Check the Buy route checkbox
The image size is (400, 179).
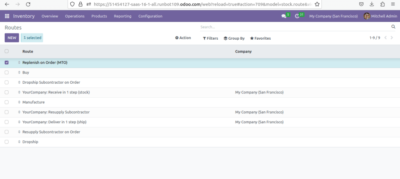pyautogui.click(x=7, y=72)
